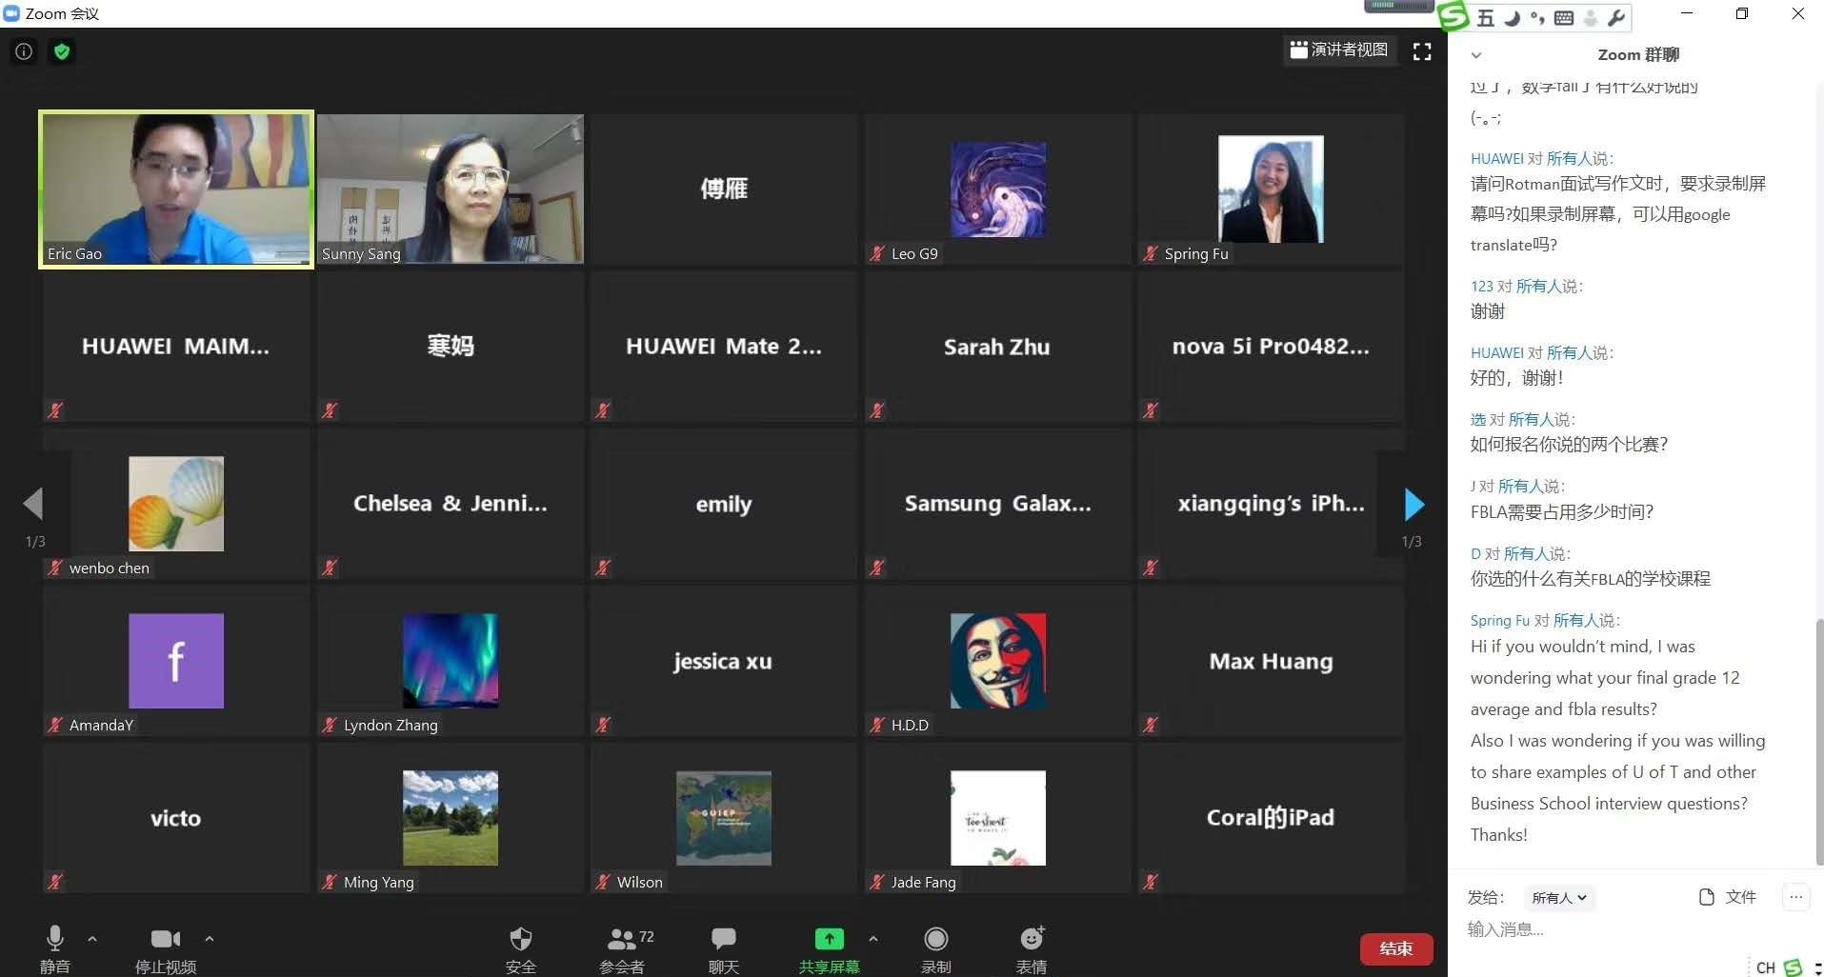Click sender name 123 in chat

click(1481, 287)
